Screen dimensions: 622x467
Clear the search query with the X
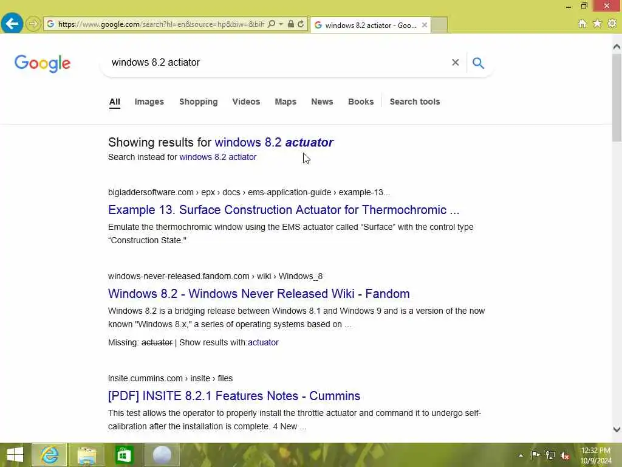456,63
